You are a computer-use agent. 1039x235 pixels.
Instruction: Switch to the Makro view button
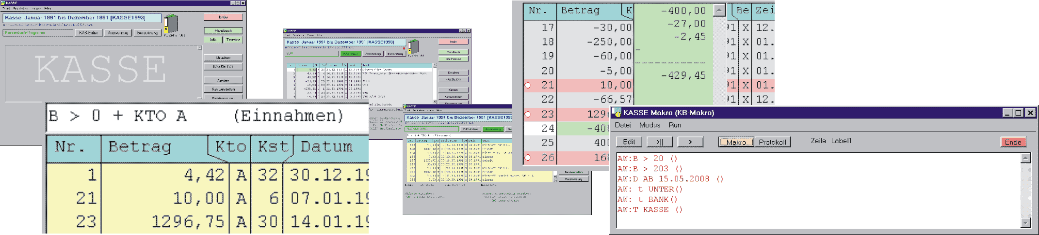click(x=736, y=142)
